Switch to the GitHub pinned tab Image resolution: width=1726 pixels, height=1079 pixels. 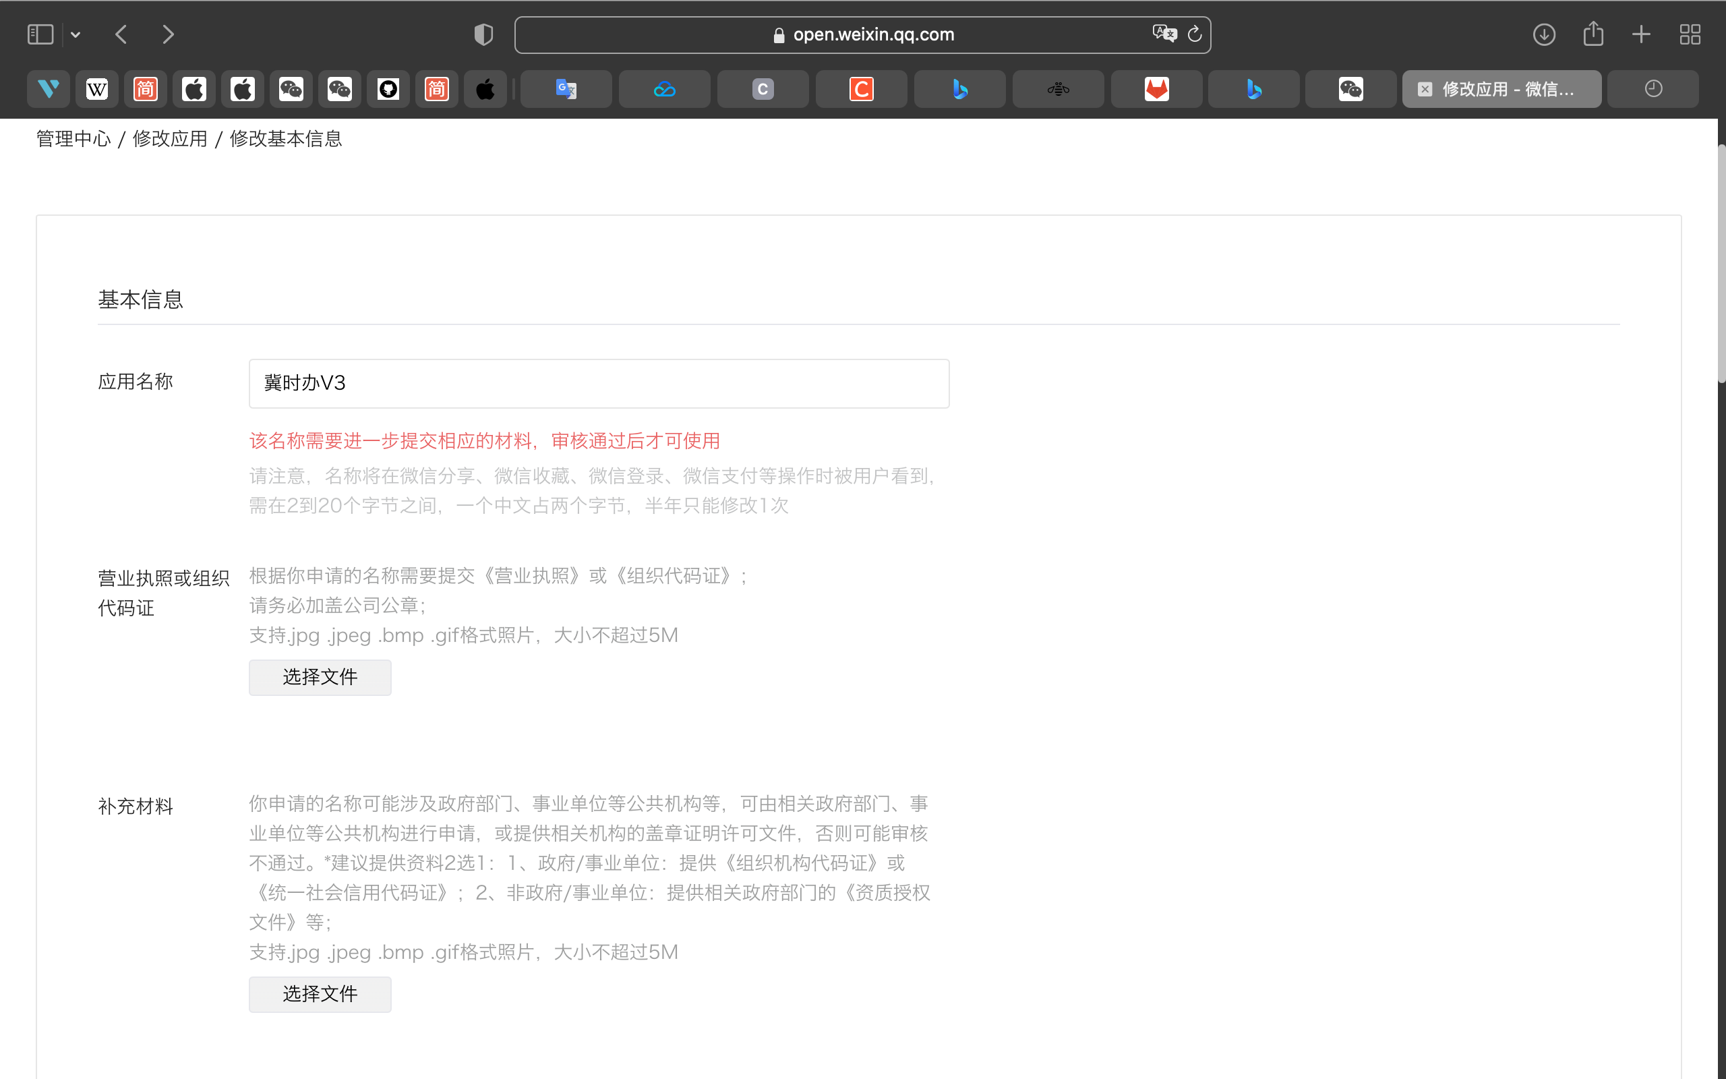point(388,89)
